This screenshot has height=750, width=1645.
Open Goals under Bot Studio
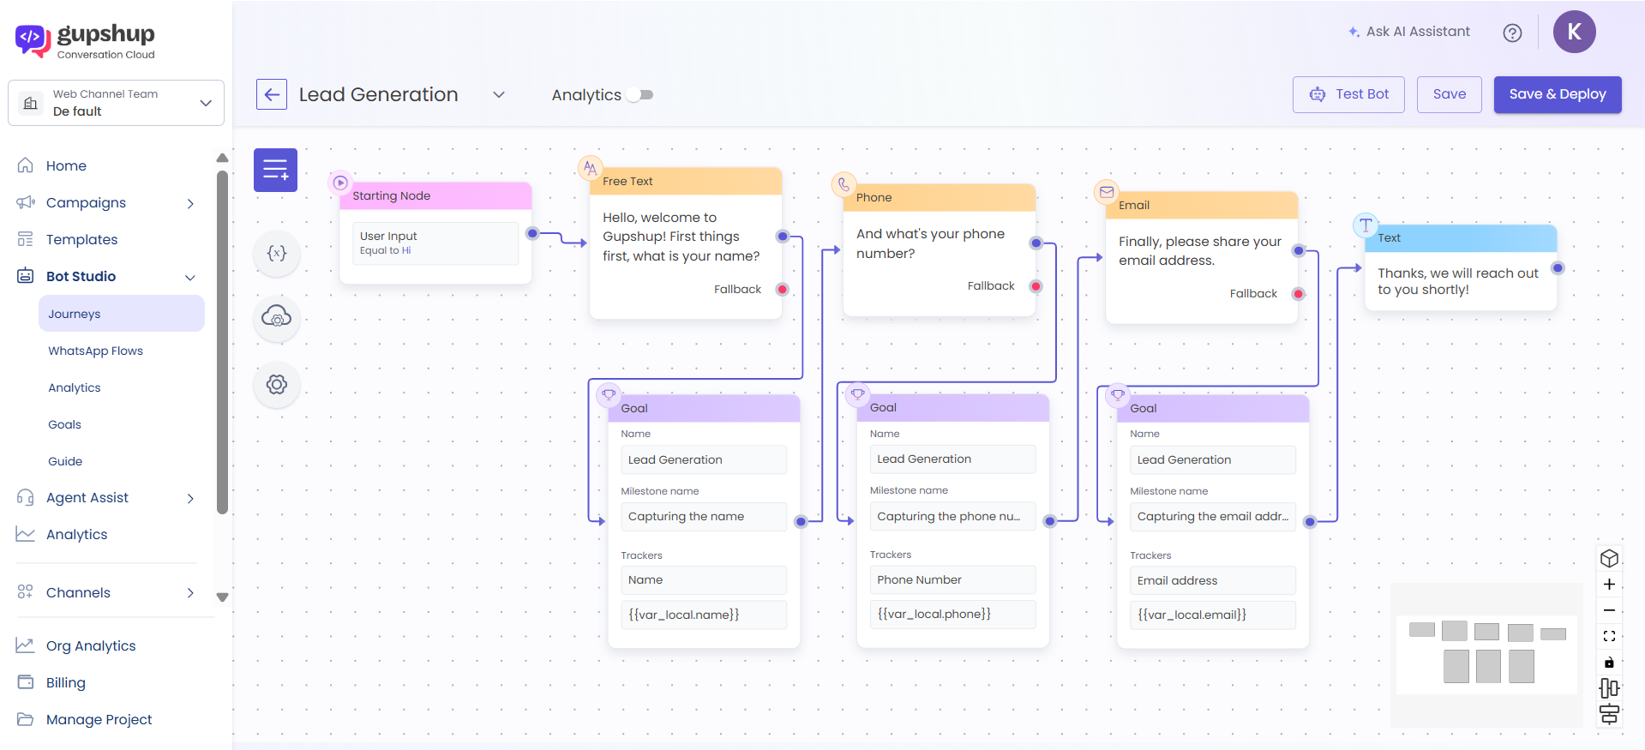pos(64,424)
